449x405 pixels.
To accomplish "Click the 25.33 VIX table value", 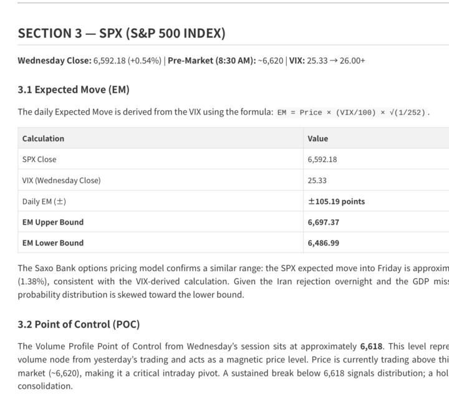I will coord(317,181).
